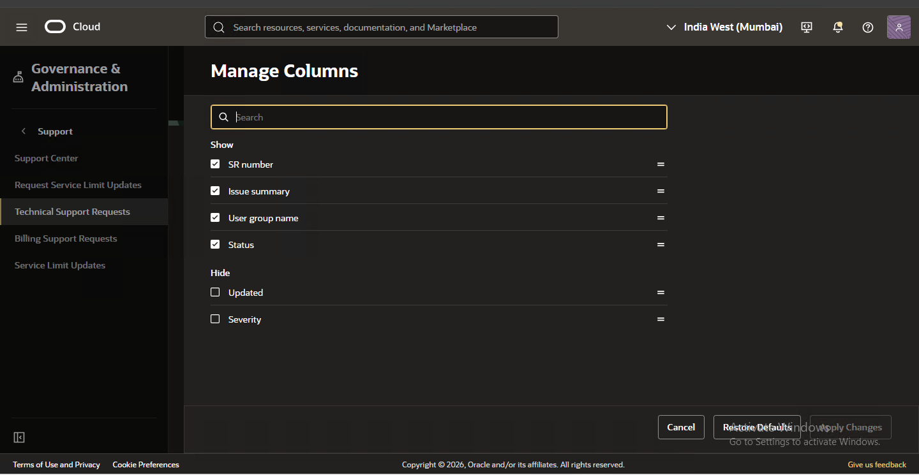Select Support Center in the sidebar
Image resolution: width=919 pixels, height=475 pixels.
pos(46,158)
